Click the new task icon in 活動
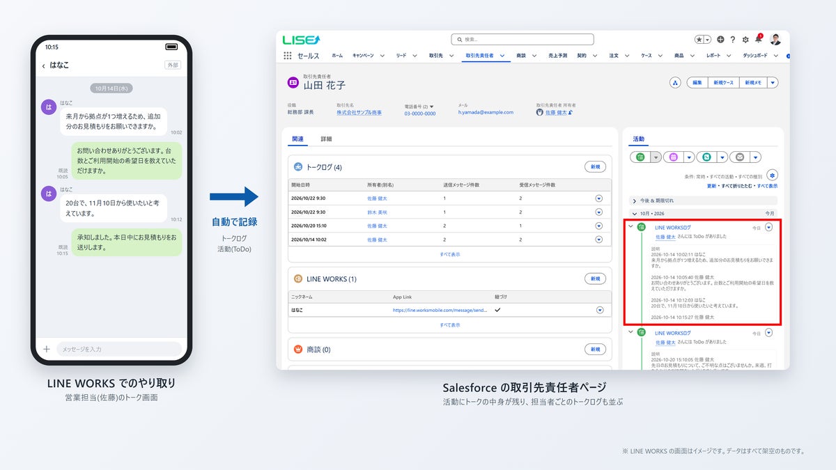The image size is (836, 470). (x=640, y=157)
